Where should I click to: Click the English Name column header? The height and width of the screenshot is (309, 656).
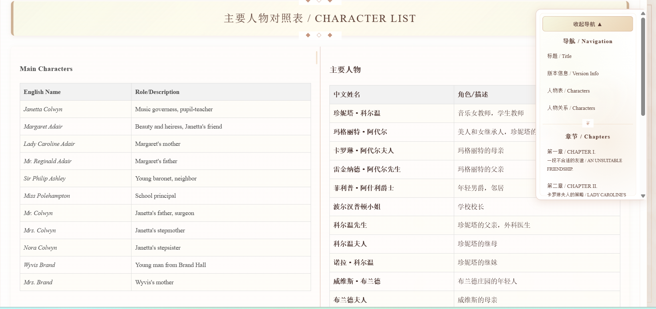pos(76,92)
